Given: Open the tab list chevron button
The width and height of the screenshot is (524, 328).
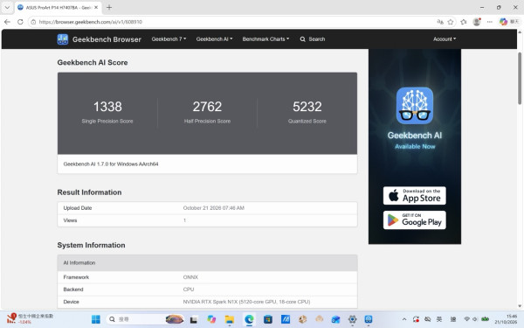Looking at the screenshot, I should click(7, 7).
